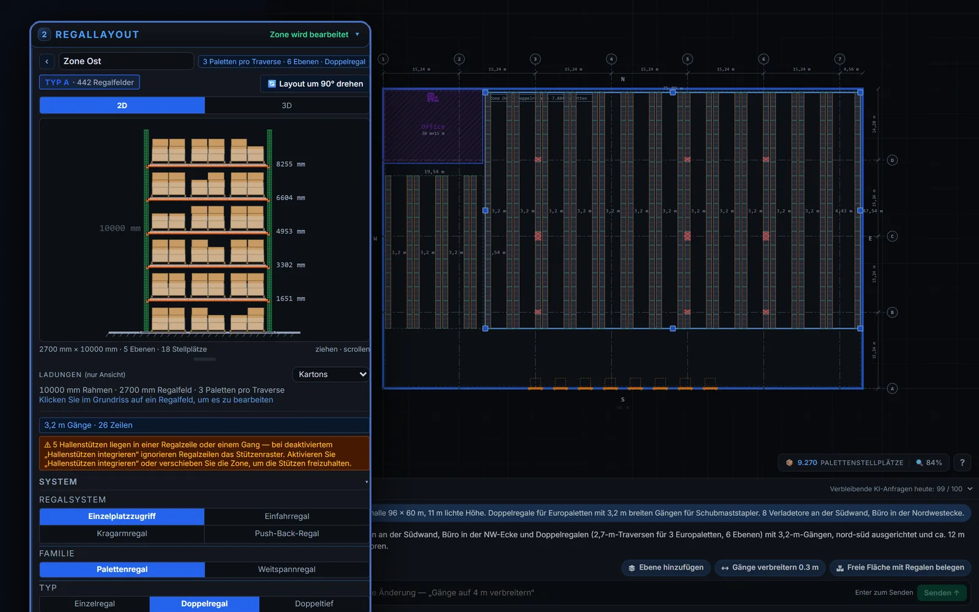Click the TYP A · 442 Regalfelder chip
Viewport: 979px width, 612px height.
pos(89,83)
